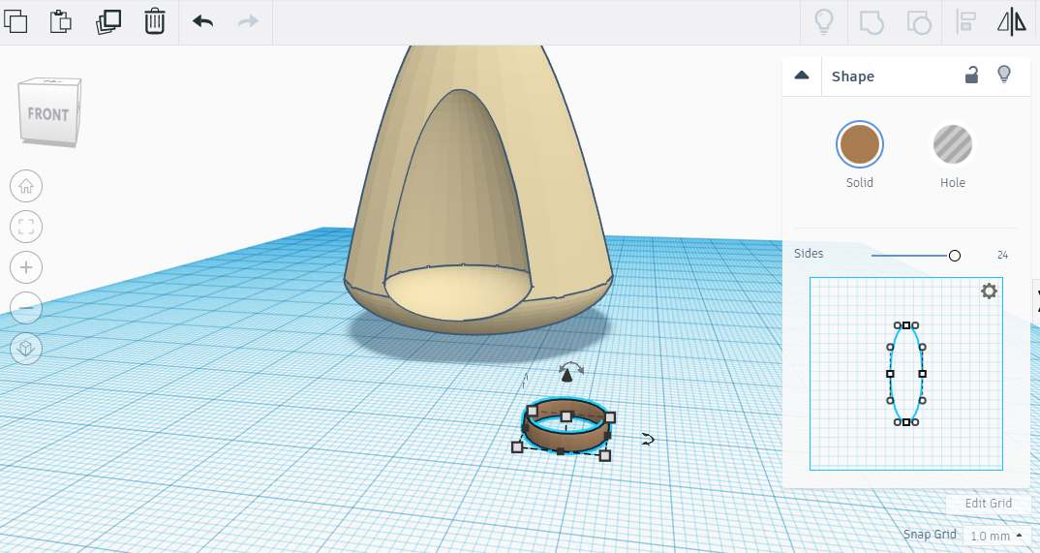Click the Show all lightbulb toolbar icon
Image resolution: width=1040 pixels, height=553 pixels.
[x=823, y=22]
